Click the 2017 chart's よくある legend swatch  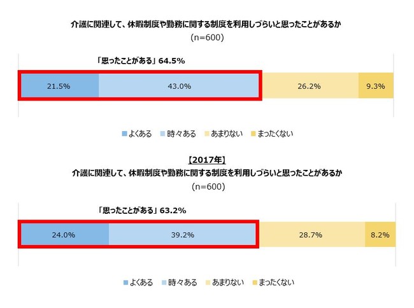tap(124, 283)
